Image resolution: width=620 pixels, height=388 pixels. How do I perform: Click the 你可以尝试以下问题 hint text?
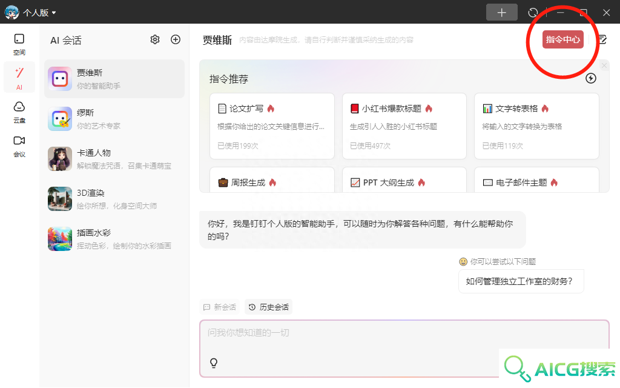(x=503, y=261)
